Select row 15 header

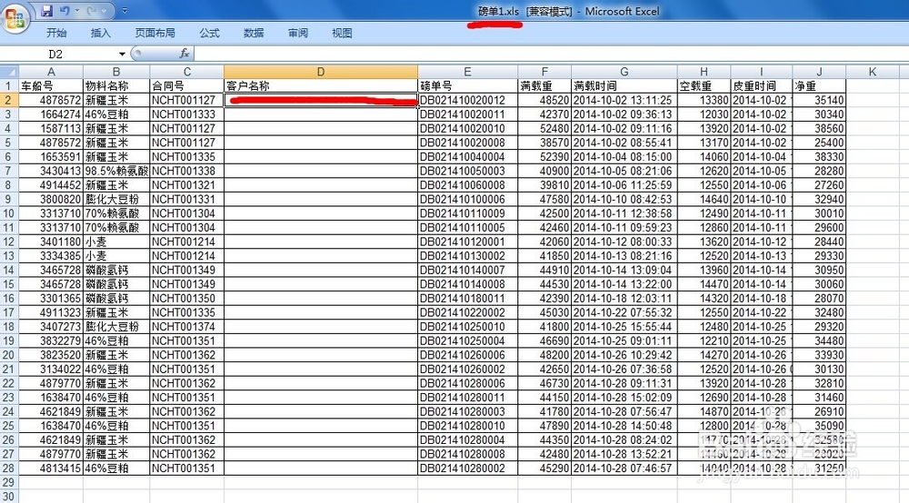9,284
